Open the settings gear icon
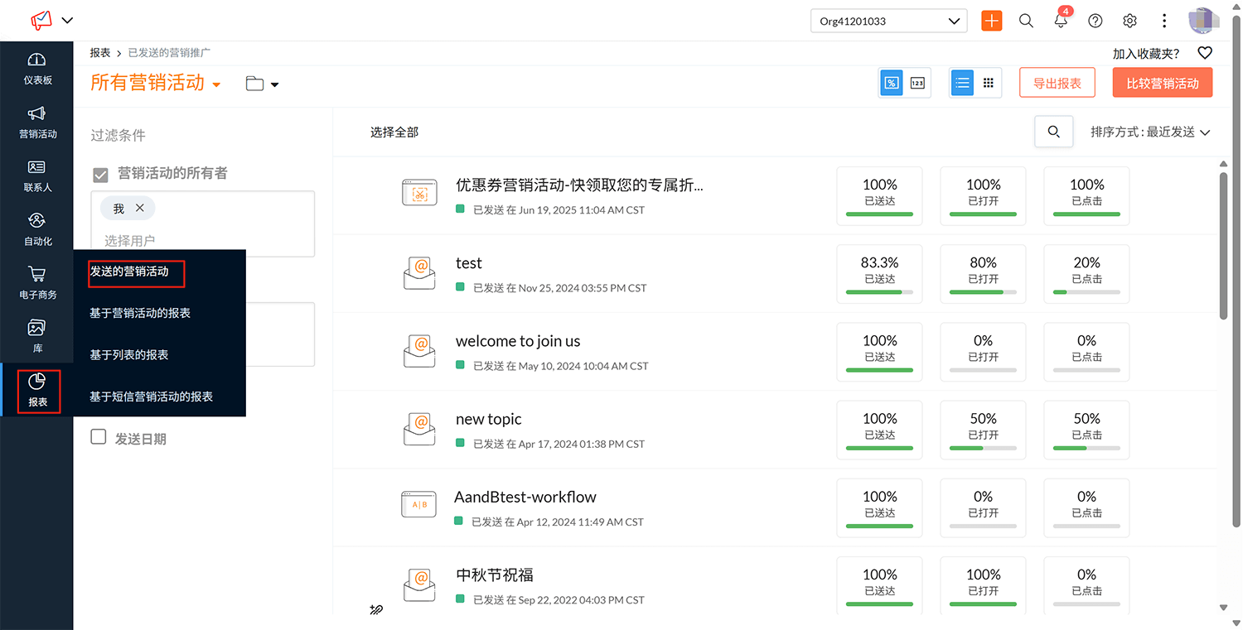This screenshot has height=630, width=1243. click(x=1129, y=22)
